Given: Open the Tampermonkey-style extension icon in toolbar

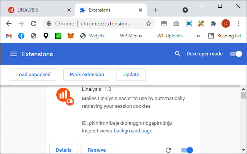Looking at the screenshot, I should tap(164, 24).
